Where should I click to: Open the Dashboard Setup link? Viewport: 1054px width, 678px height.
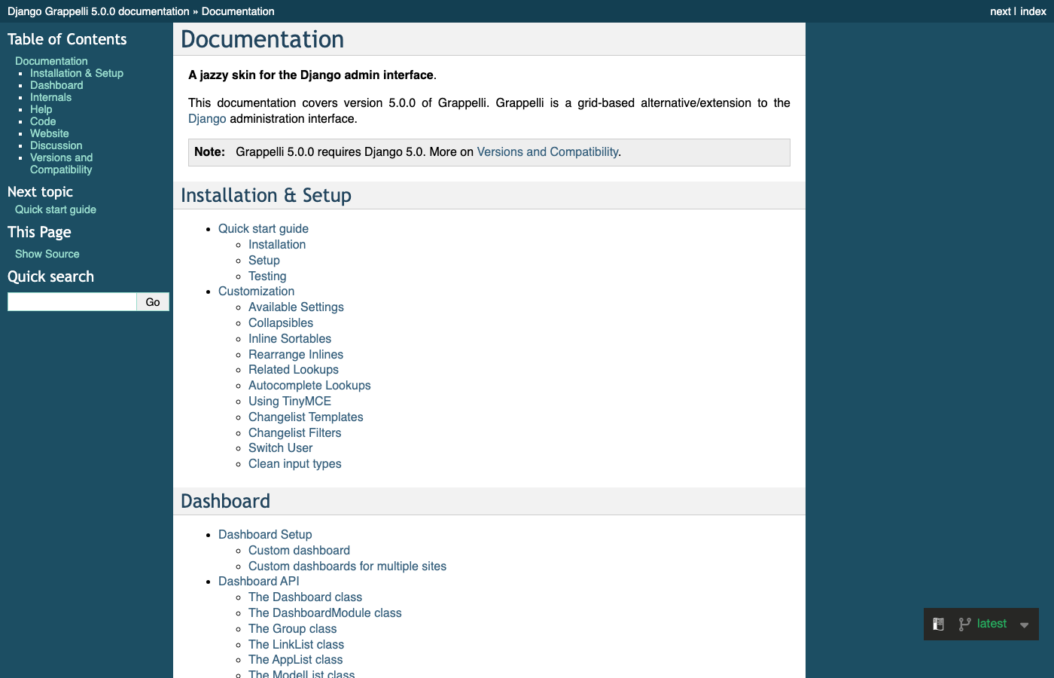point(265,535)
